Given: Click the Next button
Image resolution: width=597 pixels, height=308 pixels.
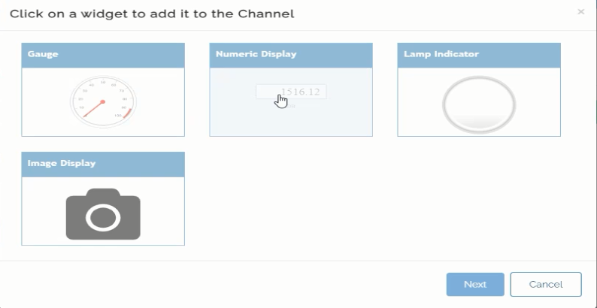Looking at the screenshot, I should pos(475,284).
